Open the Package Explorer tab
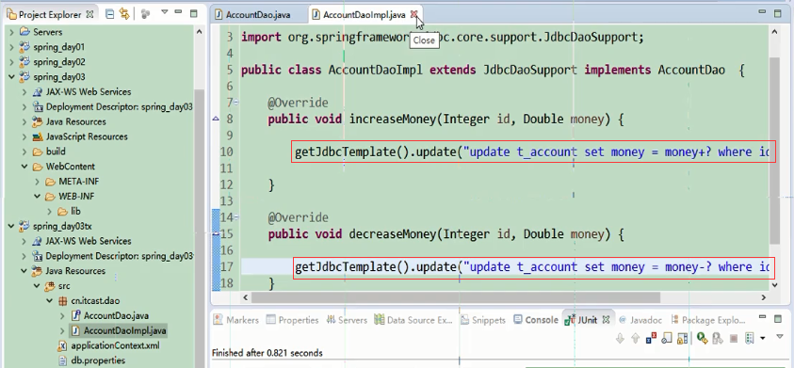Viewport: 794px width, 368px height. pyautogui.click(x=708, y=320)
